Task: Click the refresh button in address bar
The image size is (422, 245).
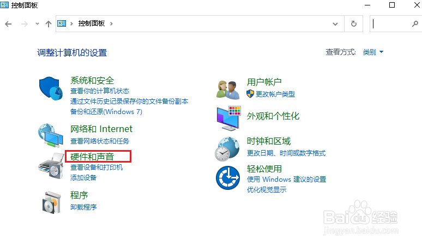Action: [x=354, y=24]
